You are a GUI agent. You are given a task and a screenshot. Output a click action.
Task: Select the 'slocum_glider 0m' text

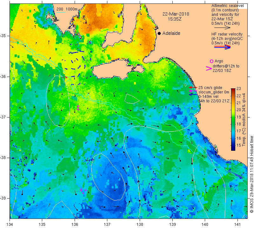coord(214,92)
